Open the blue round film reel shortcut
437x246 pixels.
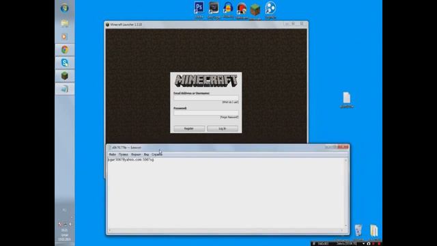pyautogui.click(x=270, y=8)
